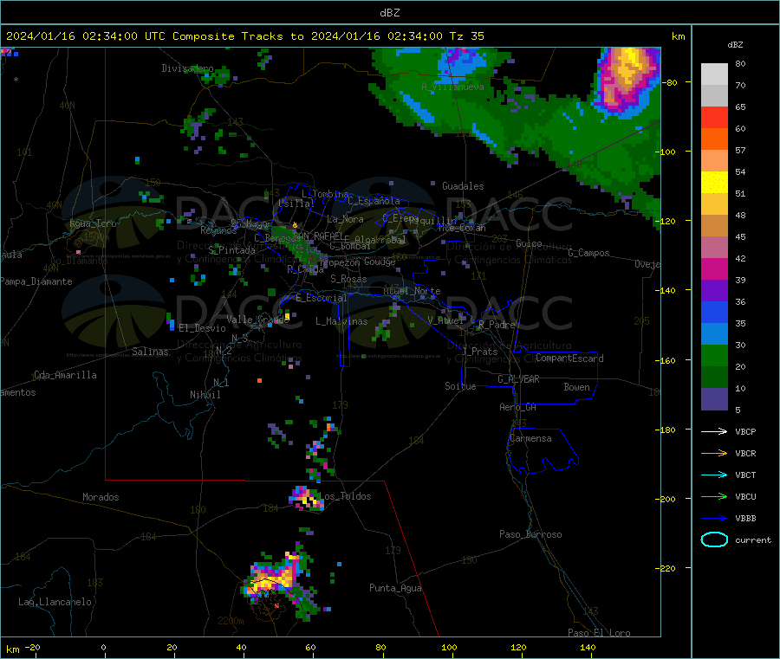Viewport: 780px width, 659px height.
Task: Click the 'Punta_Agua' map label
Action: click(395, 588)
